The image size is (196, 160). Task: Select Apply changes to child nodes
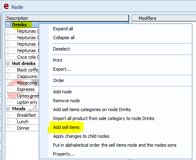[x=81, y=136]
